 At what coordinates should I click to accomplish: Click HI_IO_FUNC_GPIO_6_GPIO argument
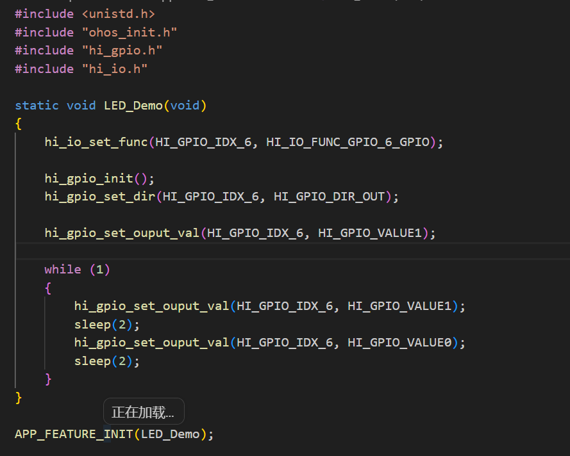tap(348, 142)
